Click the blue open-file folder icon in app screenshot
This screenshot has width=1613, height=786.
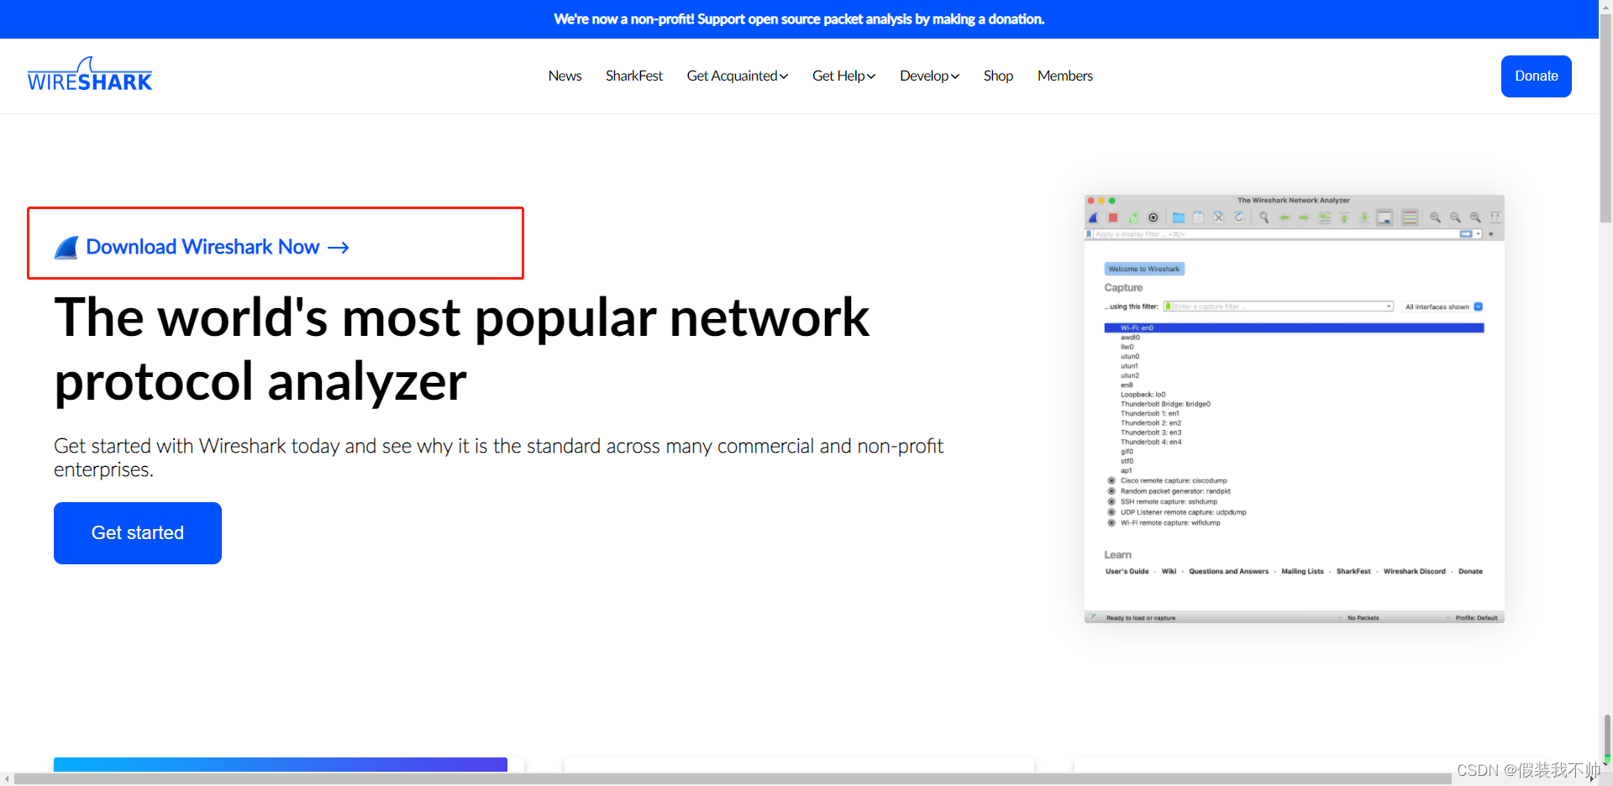click(1179, 217)
